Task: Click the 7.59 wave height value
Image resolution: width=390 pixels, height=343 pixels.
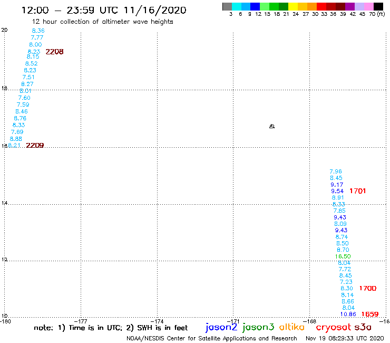Action: [x=23, y=104]
